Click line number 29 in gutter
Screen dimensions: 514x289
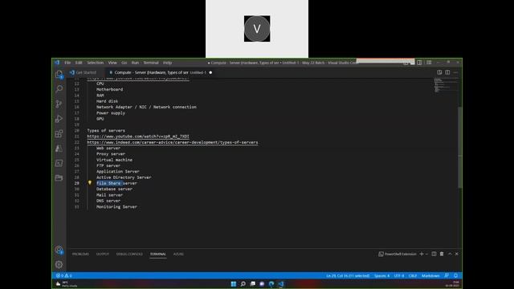[77, 183]
